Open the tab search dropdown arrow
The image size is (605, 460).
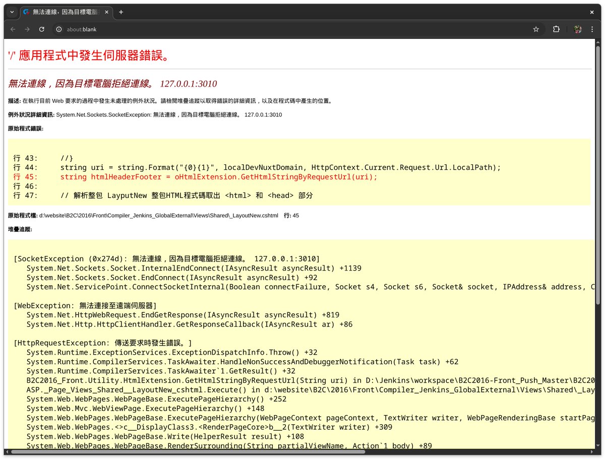tap(12, 12)
